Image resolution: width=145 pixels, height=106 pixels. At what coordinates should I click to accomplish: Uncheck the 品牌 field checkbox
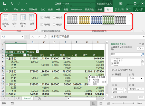tap(112, 63)
